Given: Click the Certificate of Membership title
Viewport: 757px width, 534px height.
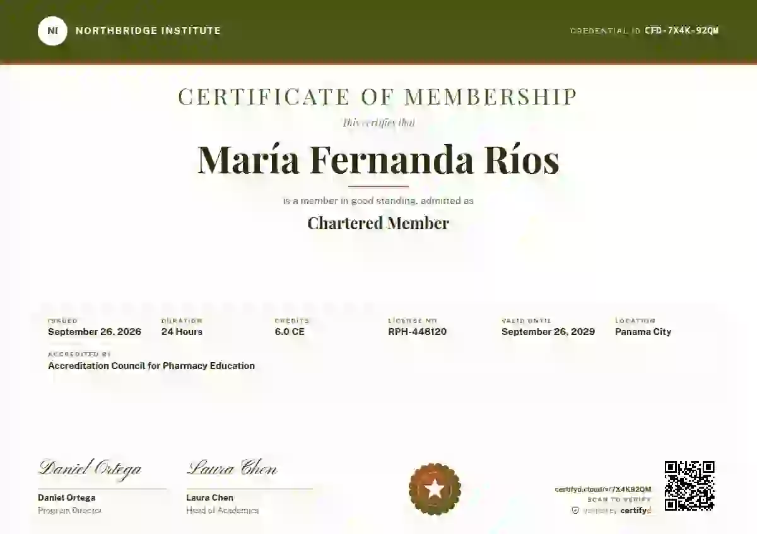Looking at the screenshot, I should 378,96.
